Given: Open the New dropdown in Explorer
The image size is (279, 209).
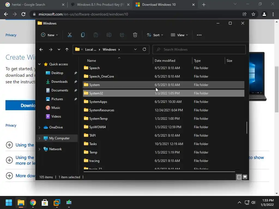Looking at the screenshot, I should pos(50,35).
